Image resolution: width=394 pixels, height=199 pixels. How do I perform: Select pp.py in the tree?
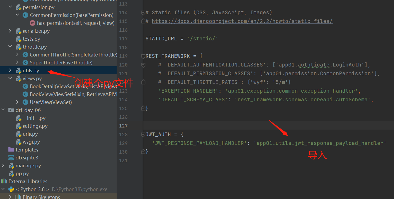coord(22,173)
